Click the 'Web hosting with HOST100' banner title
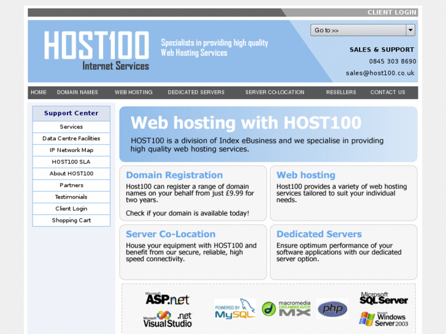The image size is (446, 334). tap(246, 123)
